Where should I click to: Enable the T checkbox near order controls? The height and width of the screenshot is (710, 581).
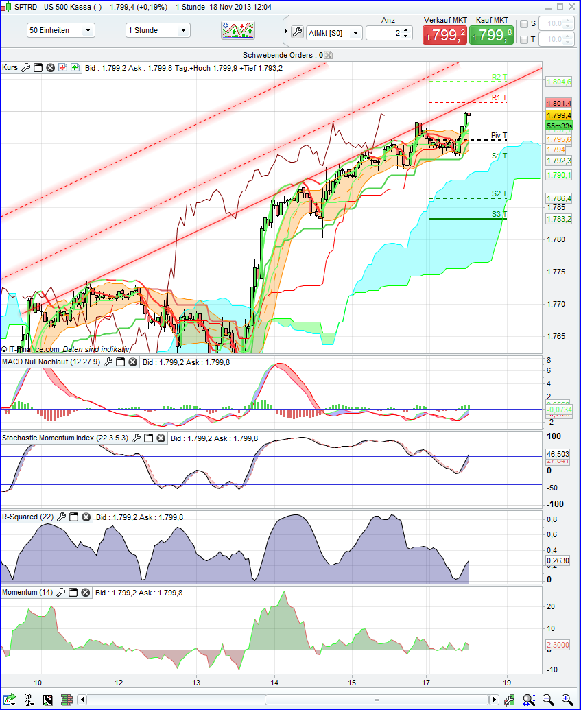point(523,38)
